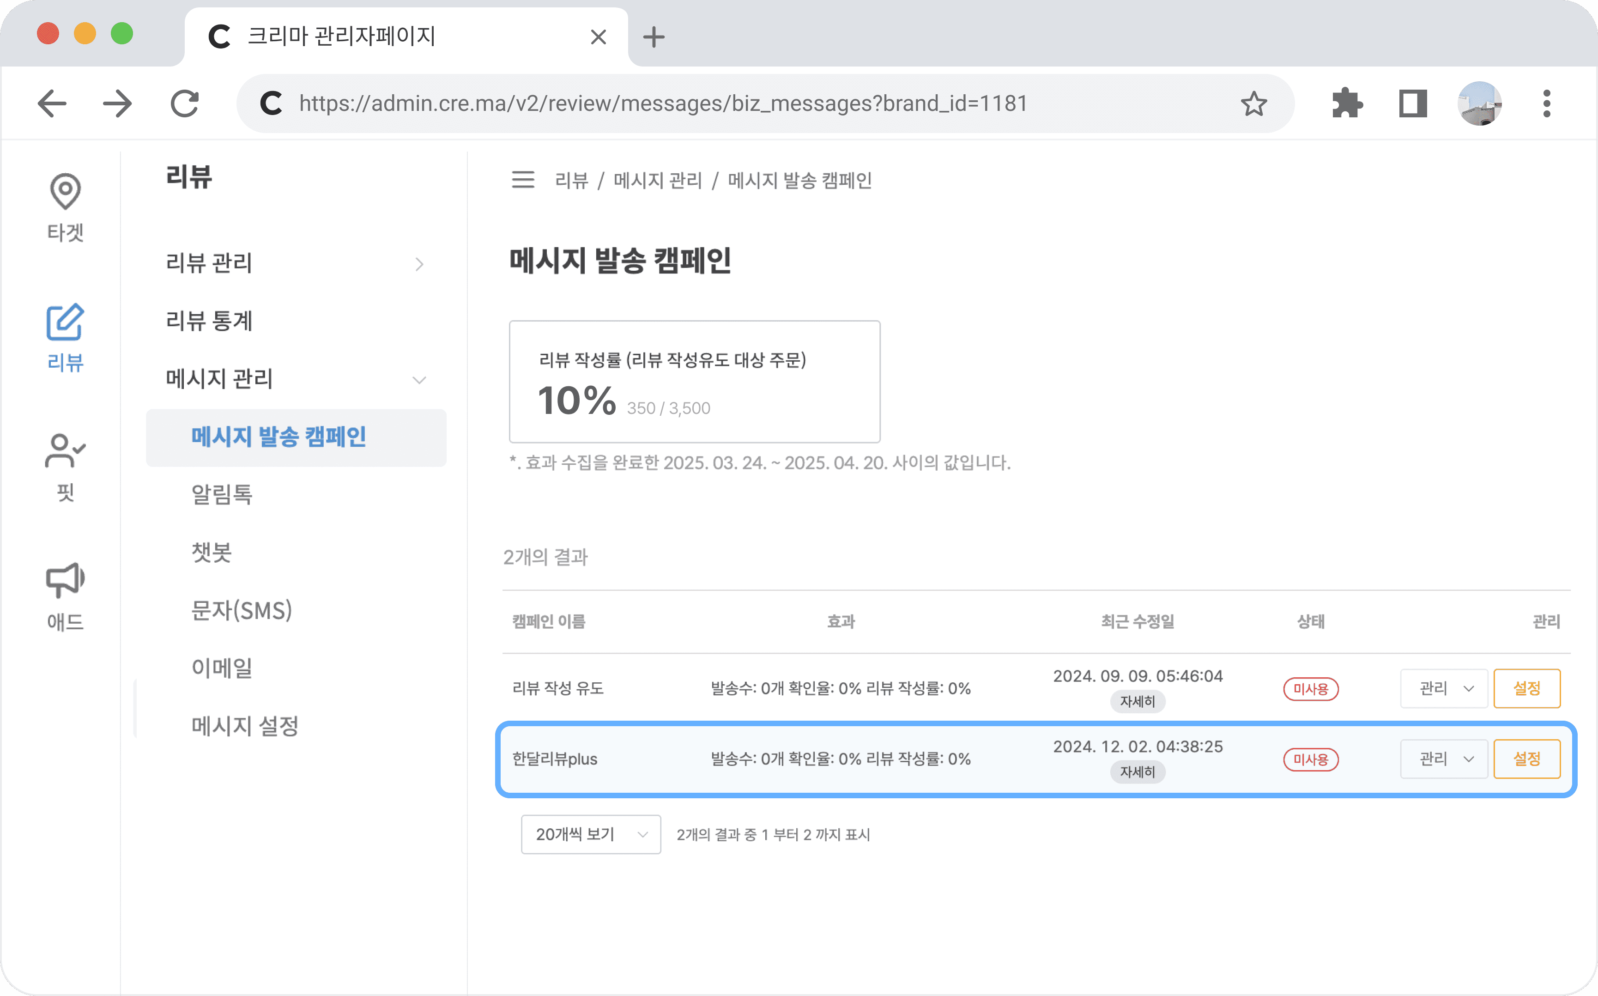
Task: Open browser extensions puzzle icon
Action: (1346, 103)
